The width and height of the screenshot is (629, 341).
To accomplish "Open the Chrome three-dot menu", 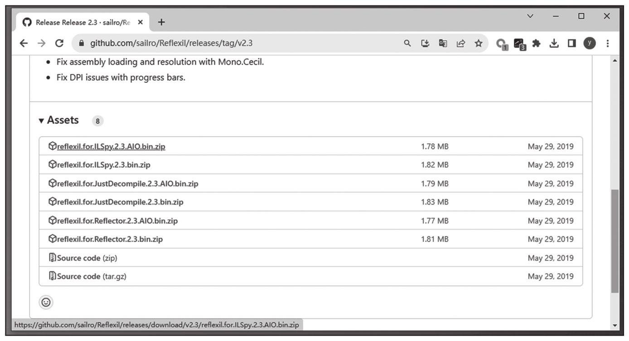I will pos(607,43).
